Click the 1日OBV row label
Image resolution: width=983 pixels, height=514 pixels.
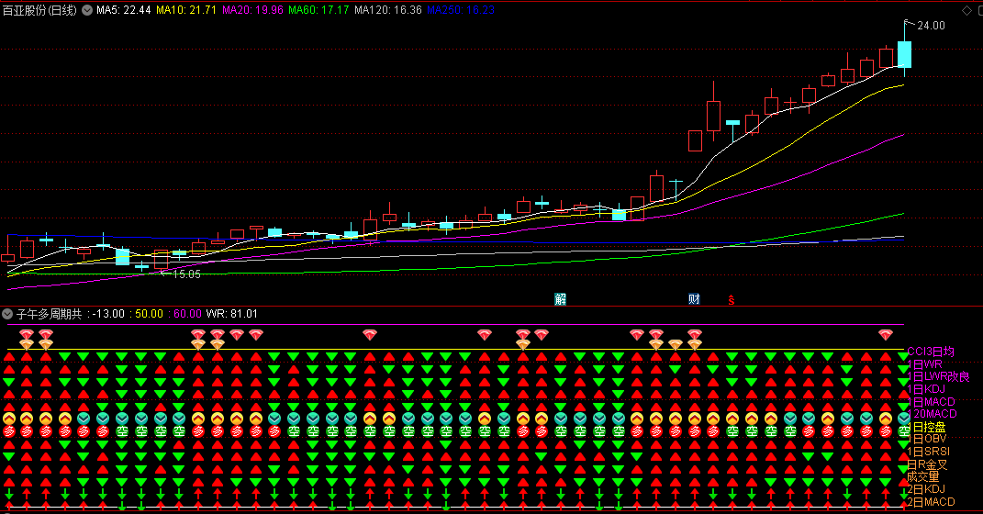coord(927,439)
